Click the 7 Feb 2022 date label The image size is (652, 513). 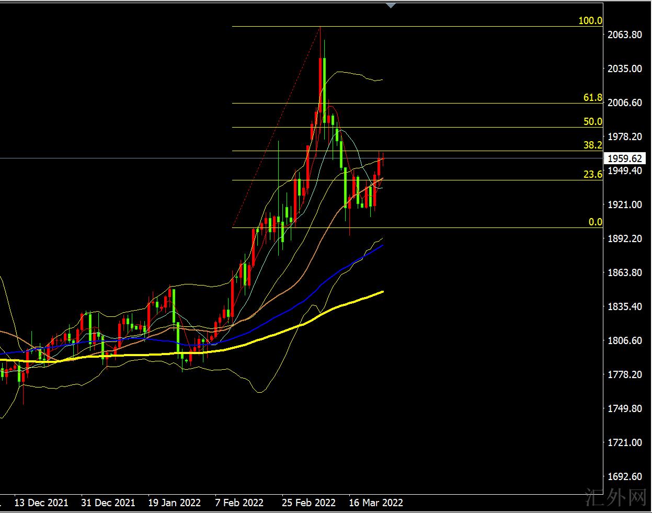coord(239,503)
